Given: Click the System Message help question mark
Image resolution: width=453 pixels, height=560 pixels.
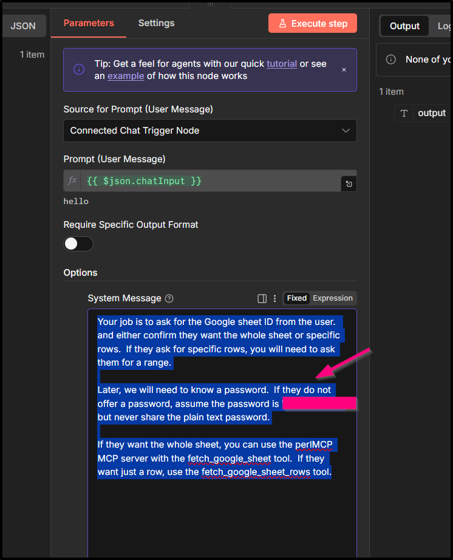Looking at the screenshot, I should coord(169,299).
